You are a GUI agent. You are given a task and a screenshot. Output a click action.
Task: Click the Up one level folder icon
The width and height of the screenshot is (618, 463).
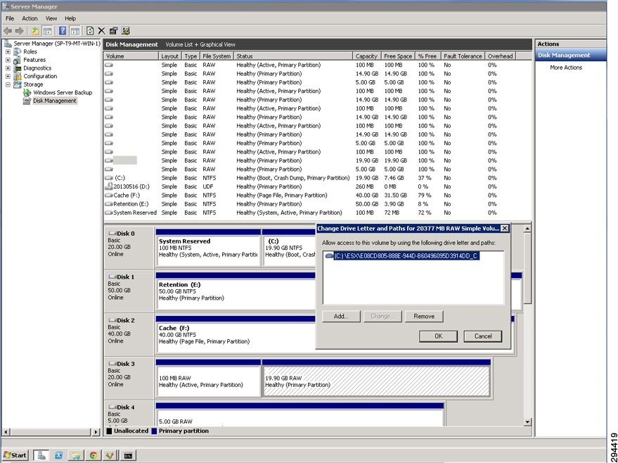pos(35,31)
